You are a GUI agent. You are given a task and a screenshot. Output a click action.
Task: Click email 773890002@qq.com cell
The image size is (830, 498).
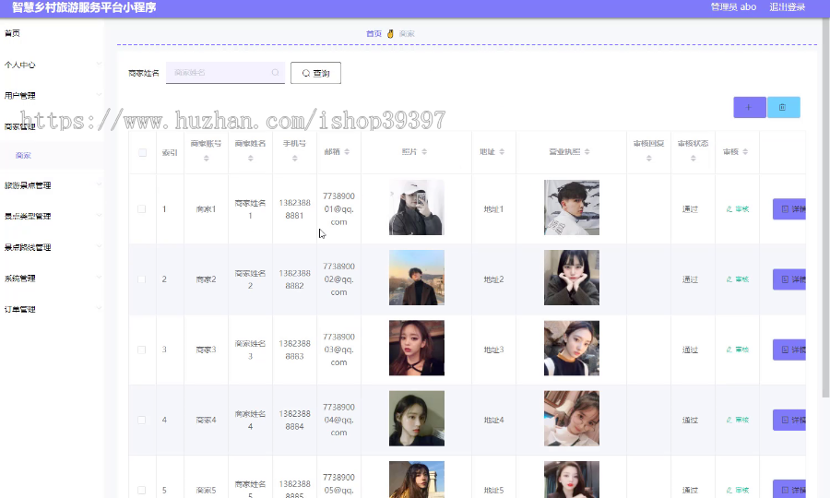click(338, 279)
